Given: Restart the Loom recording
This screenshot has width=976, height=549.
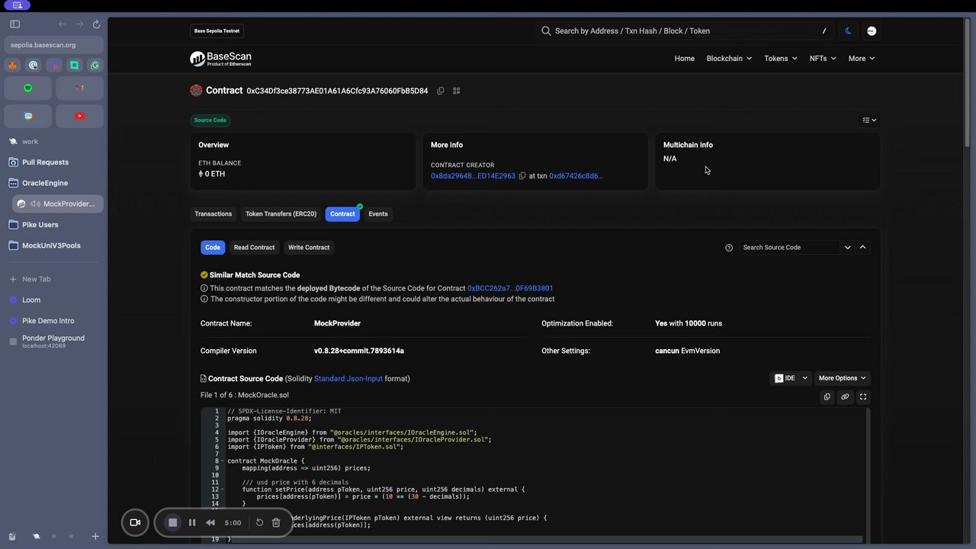Looking at the screenshot, I should pos(259,522).
